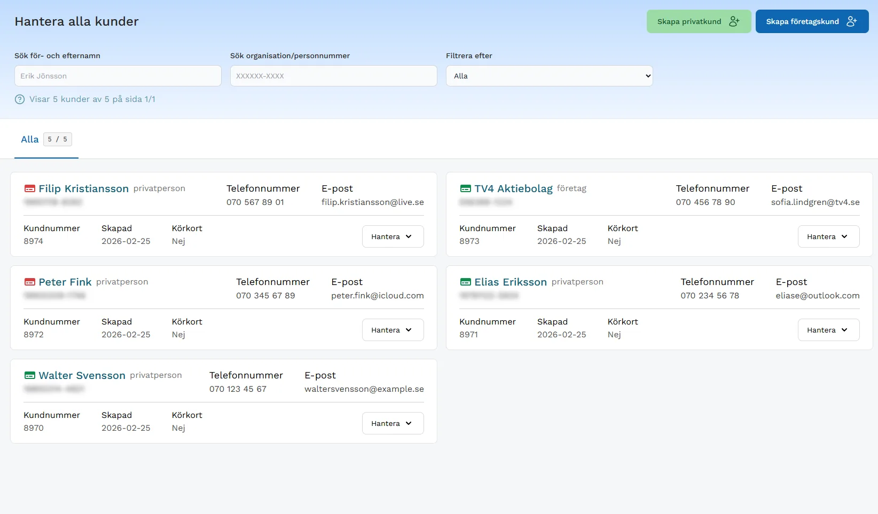Viewport: 878px width, 514px height.
Task: Open the Filtrera efter dropdown
Action: (549, 76)
